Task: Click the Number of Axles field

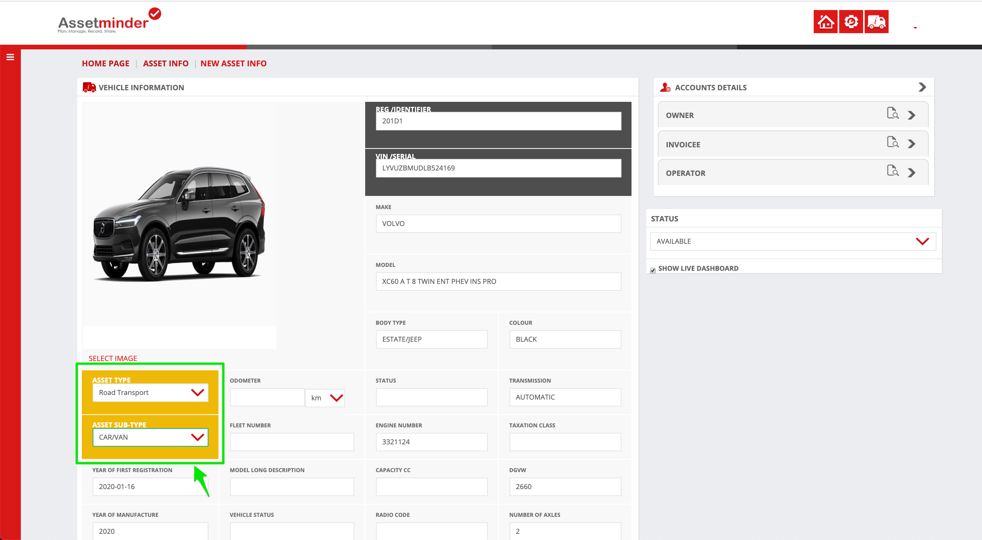Action: [x=565, y=531]
